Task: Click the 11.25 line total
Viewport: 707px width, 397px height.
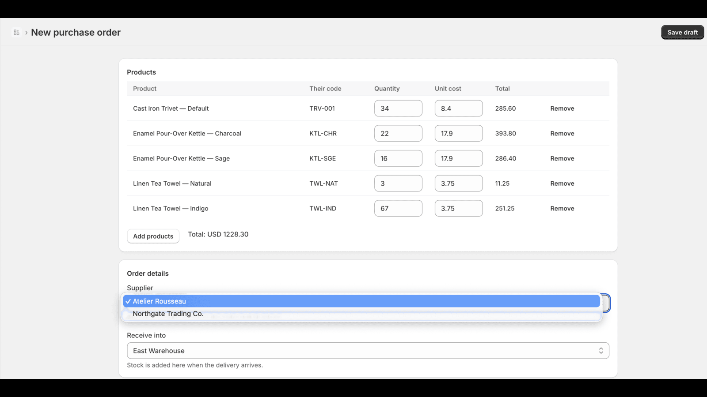Action: point(502,184)
